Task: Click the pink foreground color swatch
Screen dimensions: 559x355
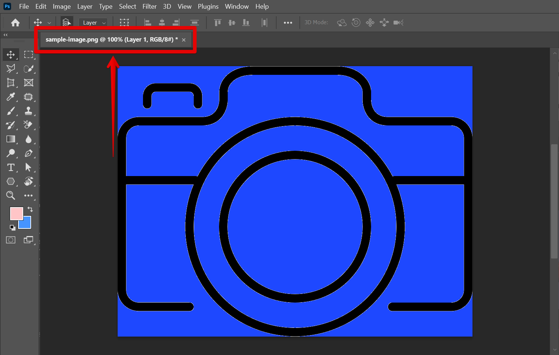Action: tap(16, 213)
